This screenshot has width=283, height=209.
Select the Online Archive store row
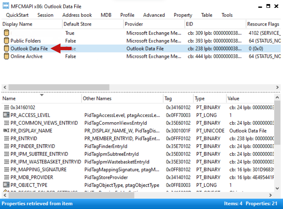click(141, 56)
